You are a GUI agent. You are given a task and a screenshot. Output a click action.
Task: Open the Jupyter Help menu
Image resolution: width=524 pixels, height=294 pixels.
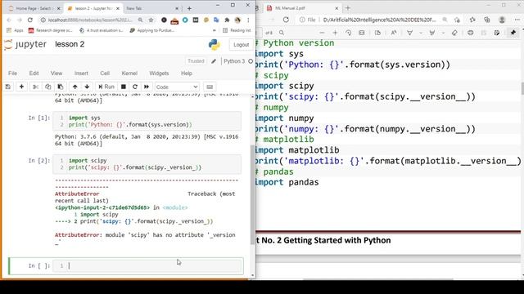pos(187,73)
